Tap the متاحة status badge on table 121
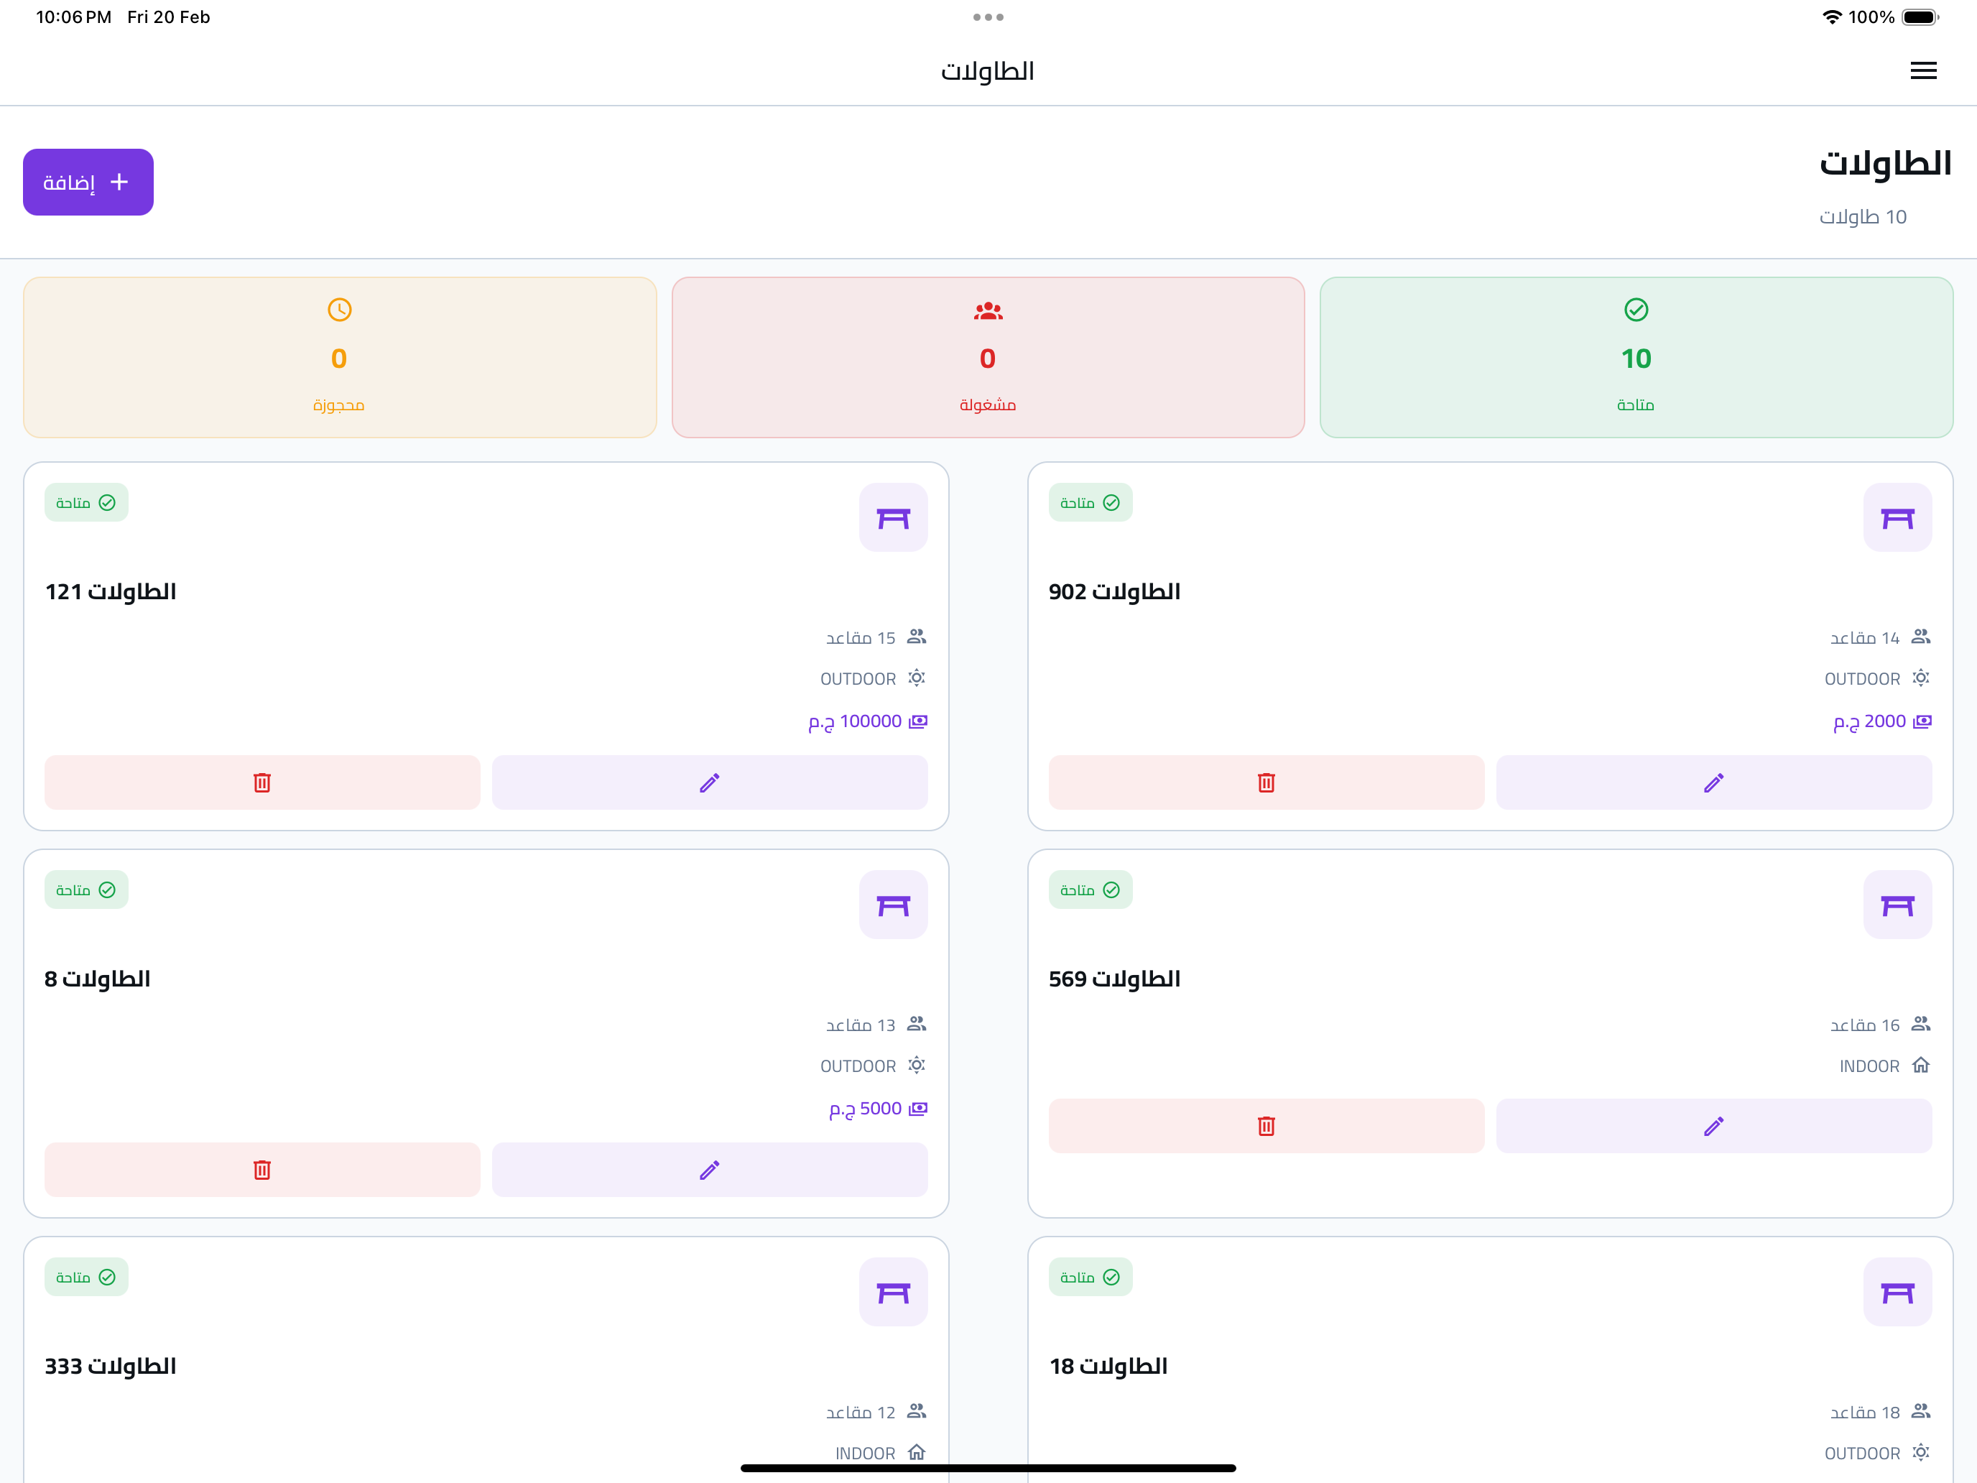The height and width of the screenshot is (1483, 1977). coord(87,502)
